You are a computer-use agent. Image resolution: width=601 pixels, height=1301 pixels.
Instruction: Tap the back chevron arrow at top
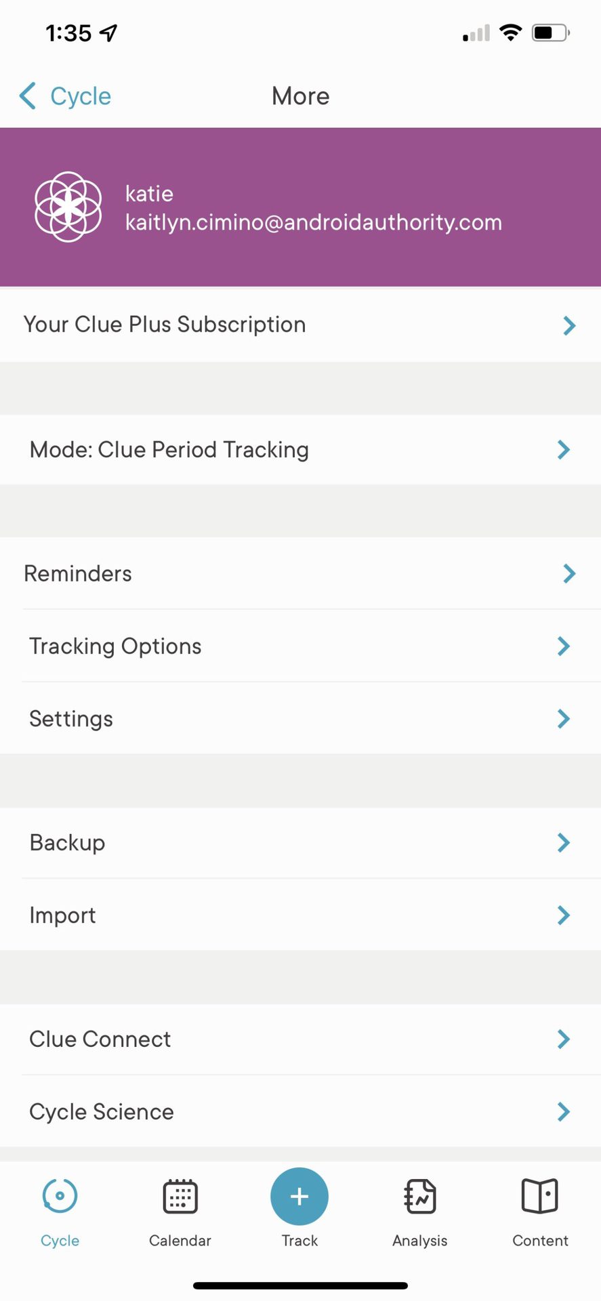coord(28,96)
